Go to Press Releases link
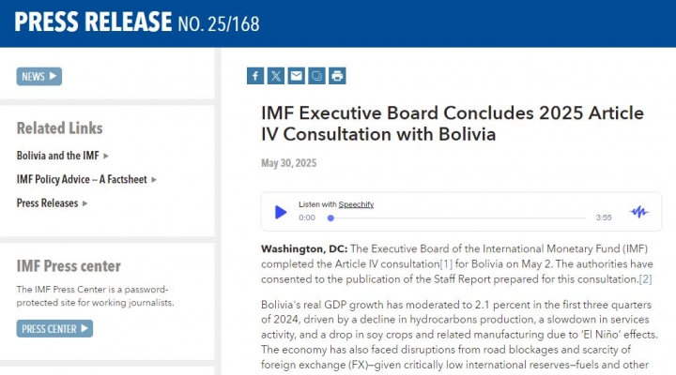Screen dimensions: 676x375 (48, 203)
